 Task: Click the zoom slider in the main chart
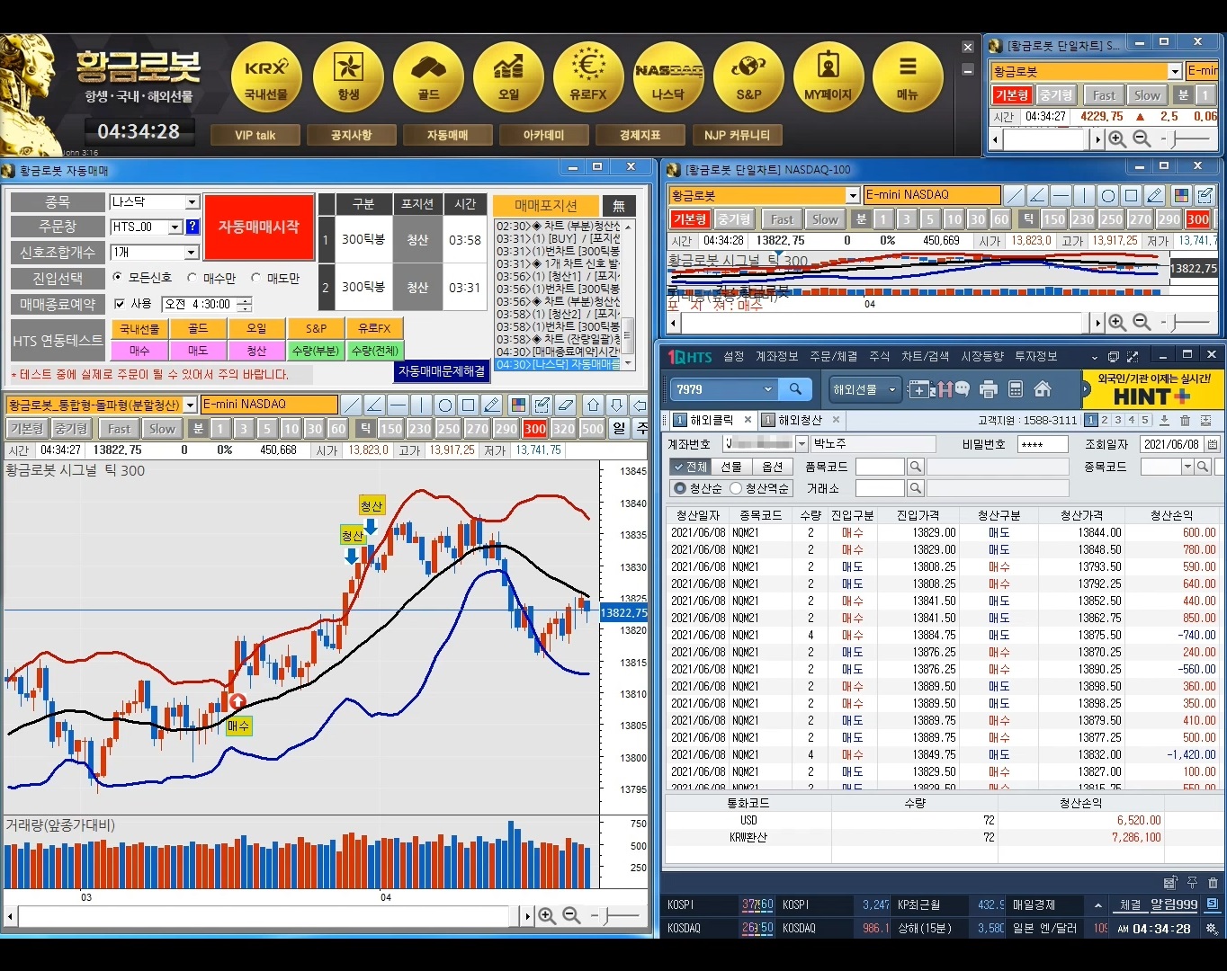click(617, 915)
